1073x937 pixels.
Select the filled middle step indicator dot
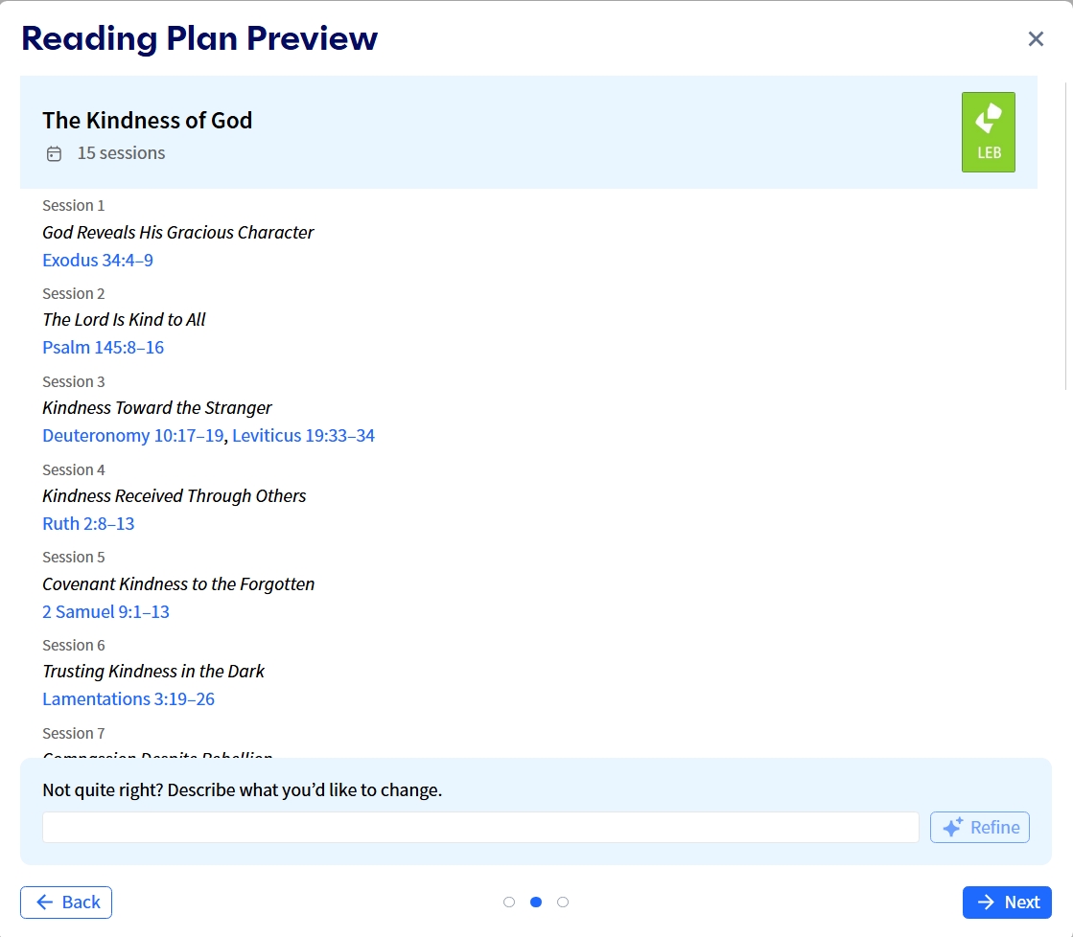[x=536, y=903]
